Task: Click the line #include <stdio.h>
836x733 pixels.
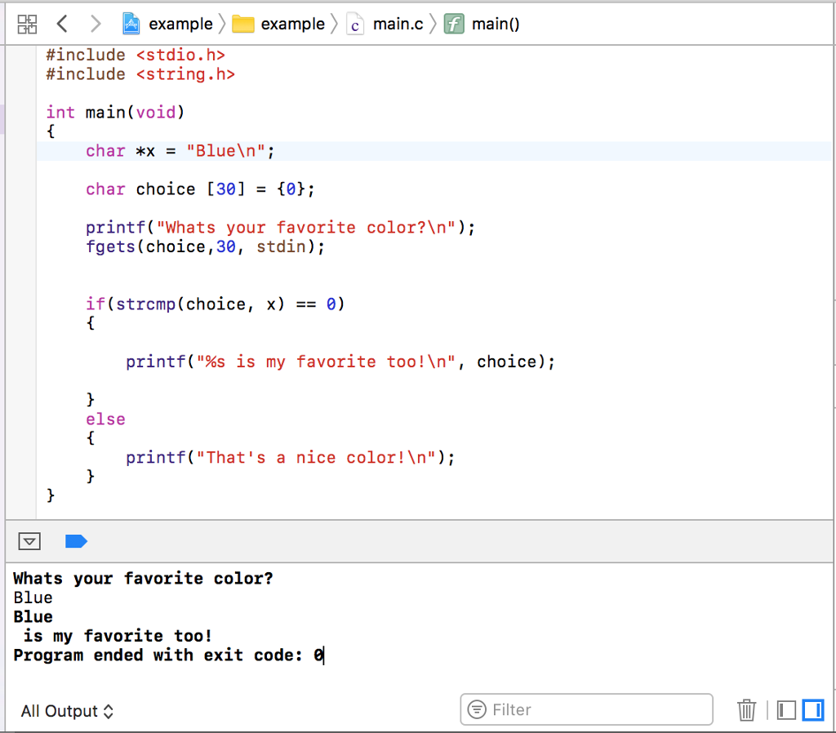Action: 136,55
